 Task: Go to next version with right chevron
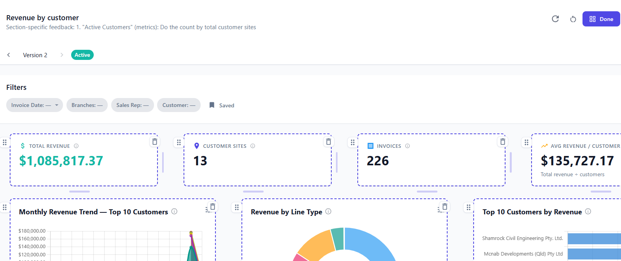click(61, 55)
